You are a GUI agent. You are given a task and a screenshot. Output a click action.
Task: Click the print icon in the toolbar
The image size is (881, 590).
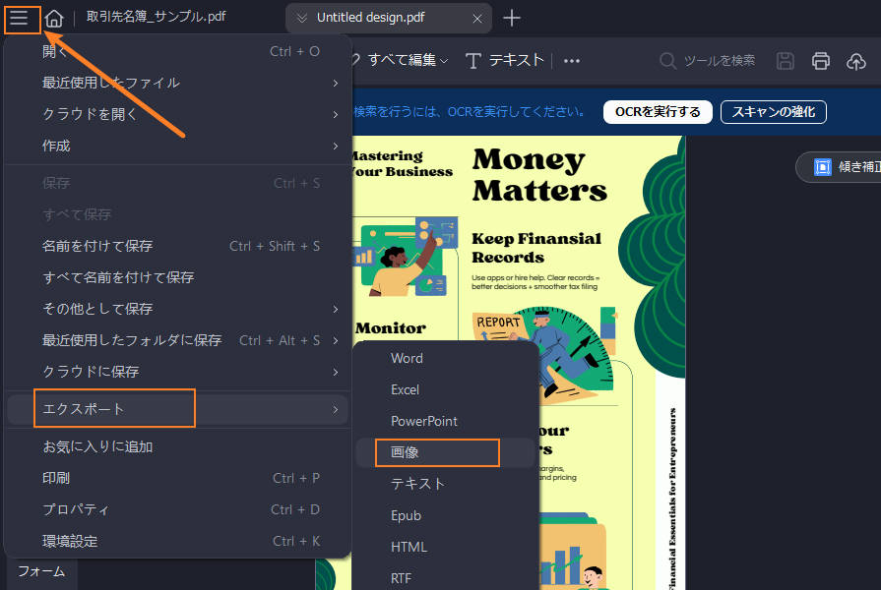tap(820, 60)
